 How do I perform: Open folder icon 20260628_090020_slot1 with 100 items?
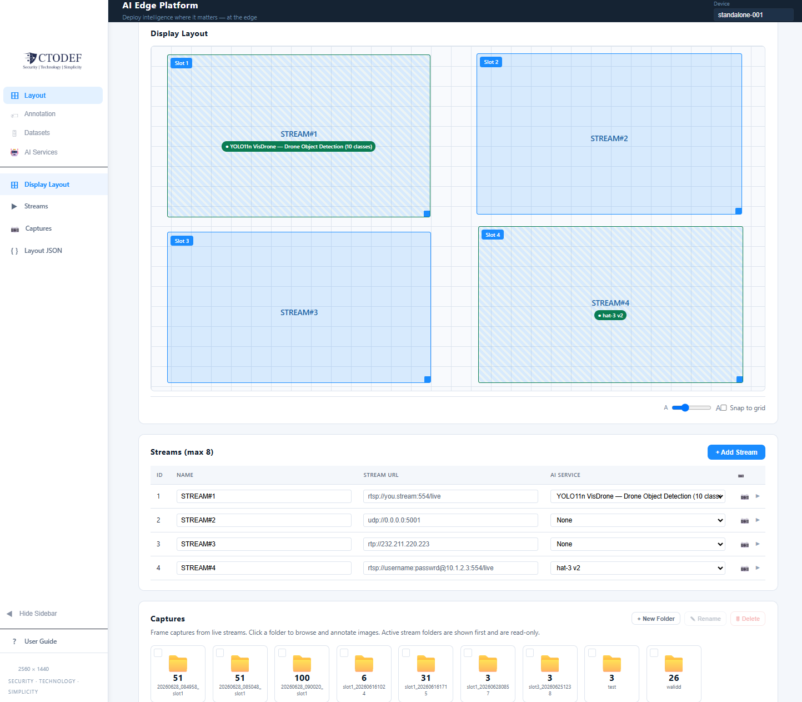[302, 664]
